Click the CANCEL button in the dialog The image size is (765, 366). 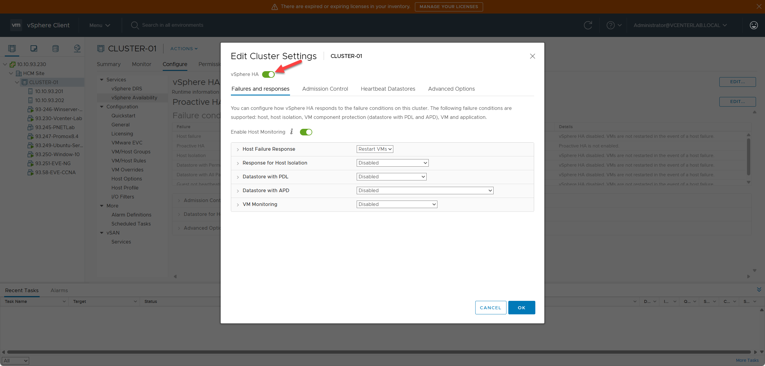[491, 307]
